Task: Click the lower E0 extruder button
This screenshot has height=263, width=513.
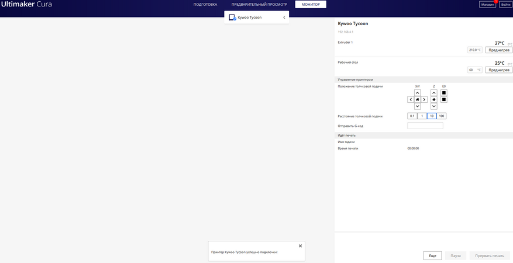Action: pyautogui.click(x=444, y=99)
